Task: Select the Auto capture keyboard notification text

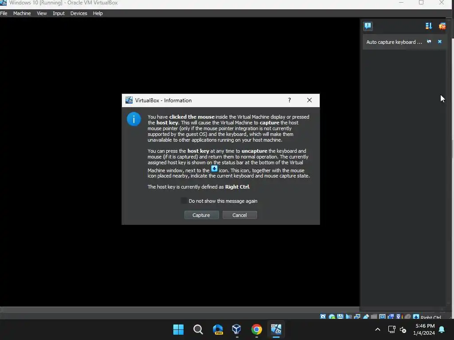Action: (x=394, y=42)
